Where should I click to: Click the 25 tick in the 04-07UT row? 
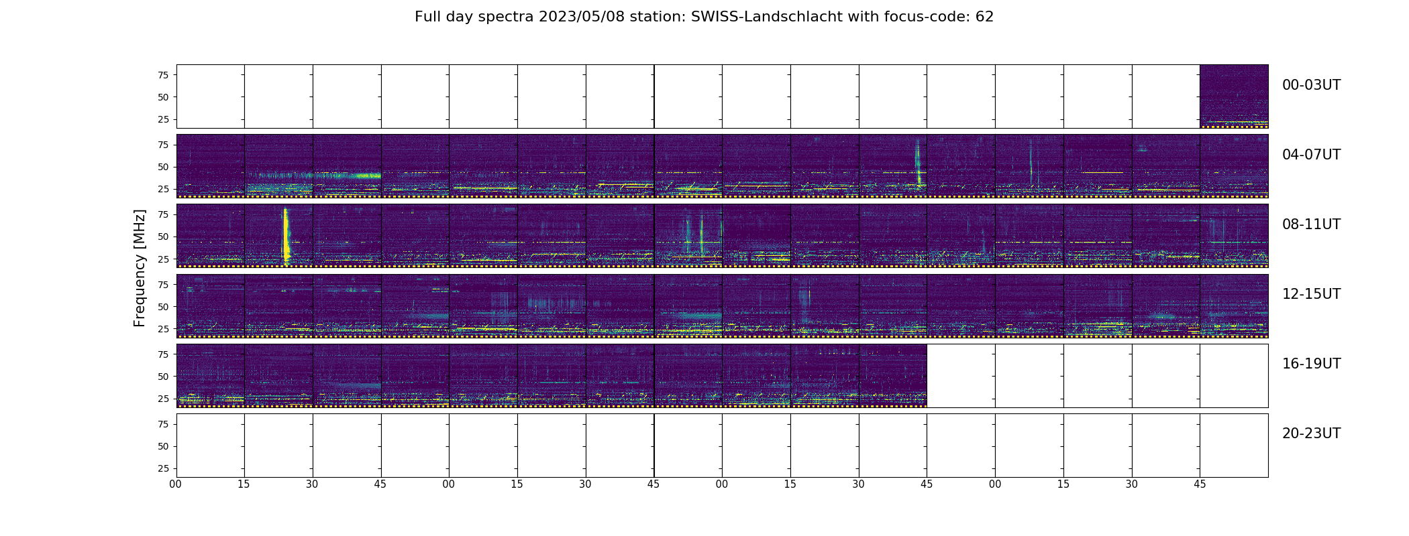click(x=163, y=189)
